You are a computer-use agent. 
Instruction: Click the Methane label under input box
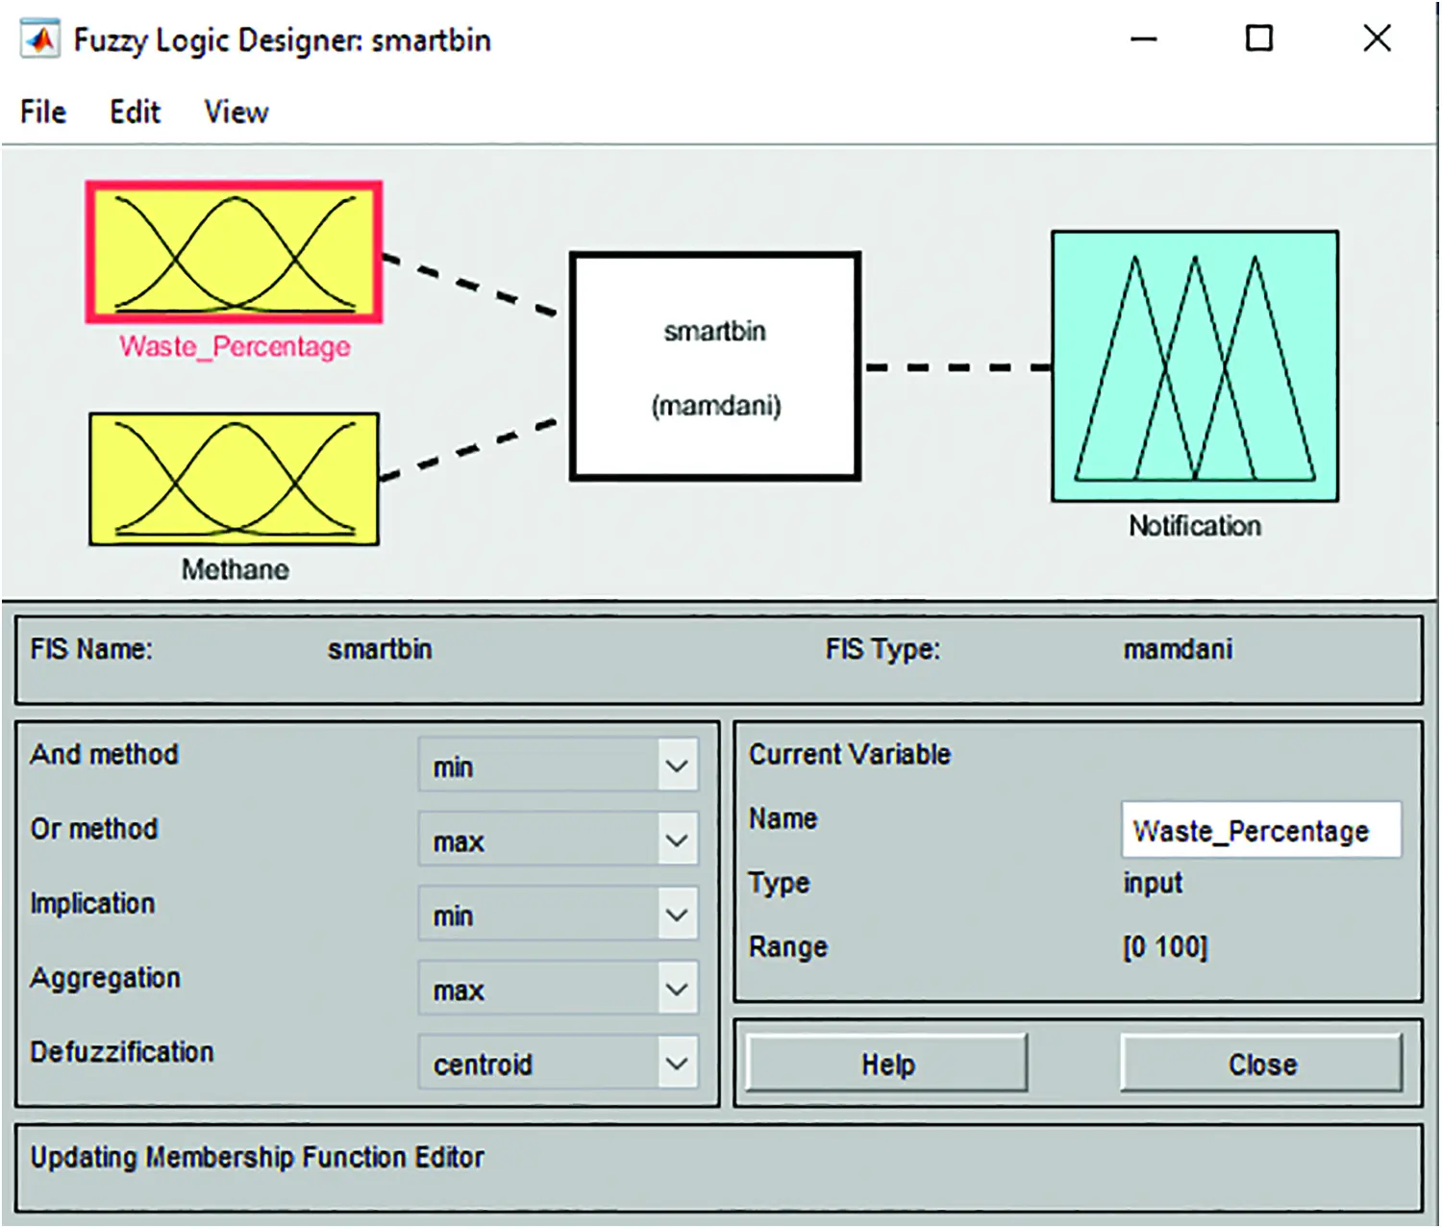(x=236, y=569)
